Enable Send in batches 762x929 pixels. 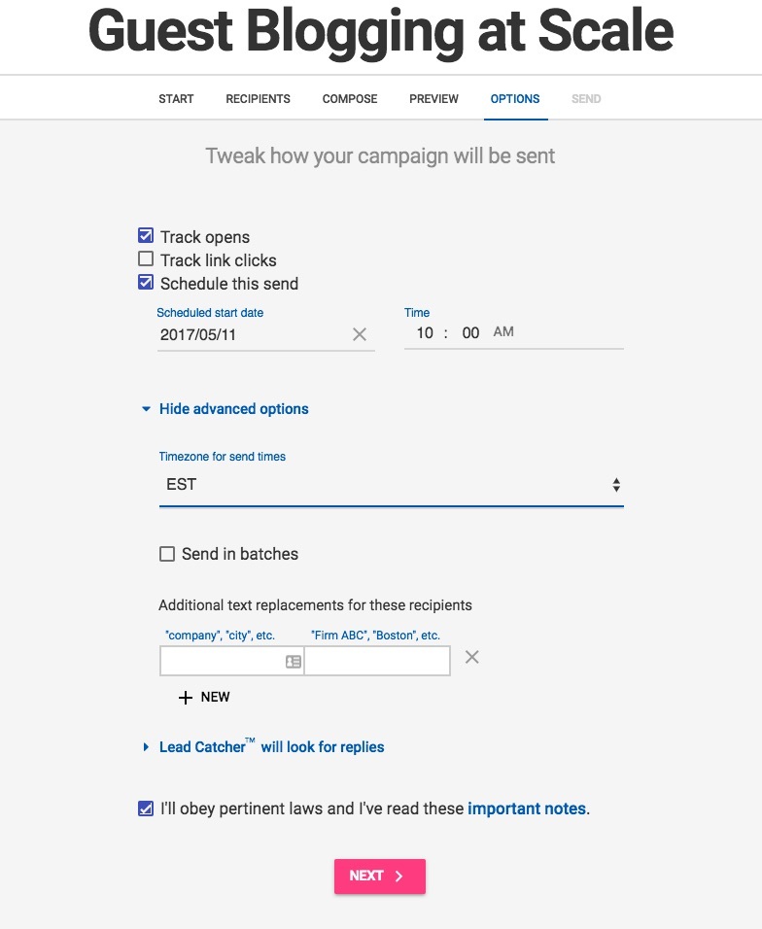click(x=167, y=554)
